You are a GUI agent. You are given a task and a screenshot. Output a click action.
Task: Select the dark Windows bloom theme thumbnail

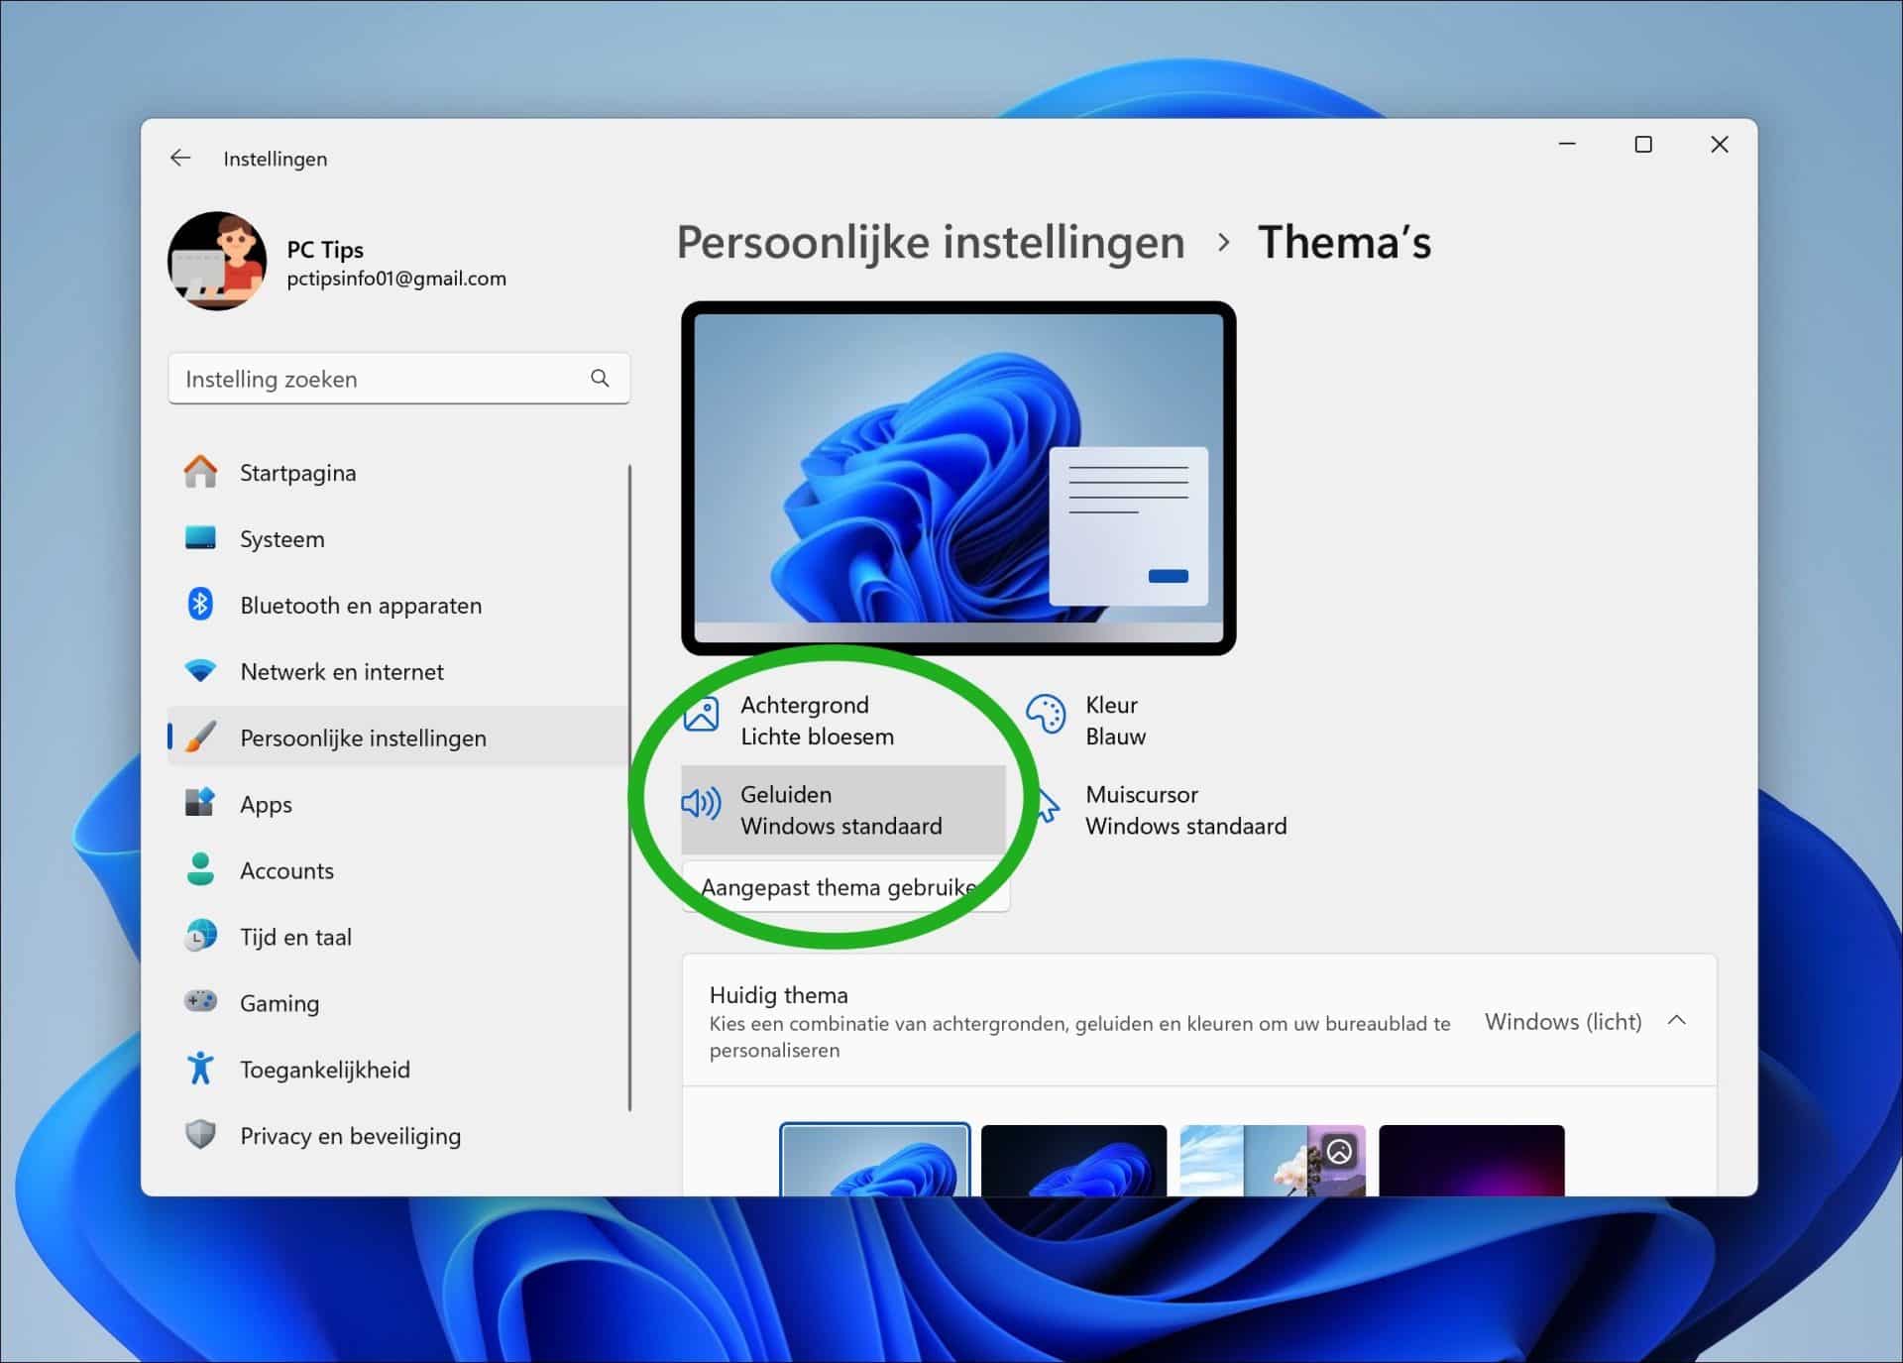coord(1073,1160)
